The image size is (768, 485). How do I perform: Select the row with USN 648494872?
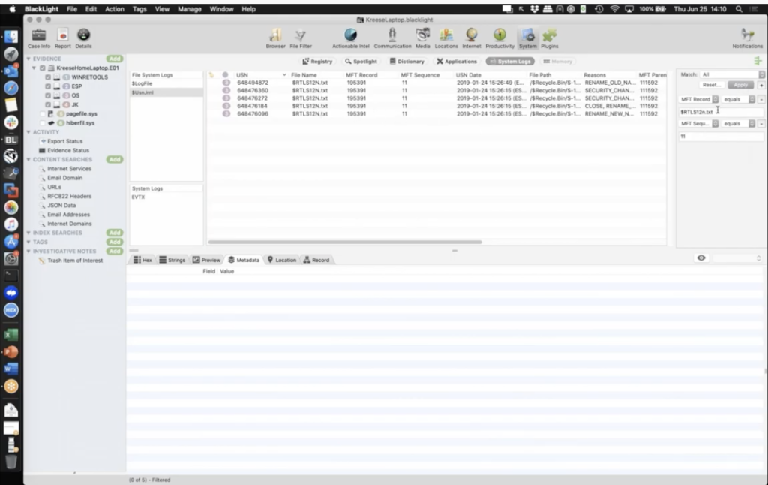(x=436, y=83)
